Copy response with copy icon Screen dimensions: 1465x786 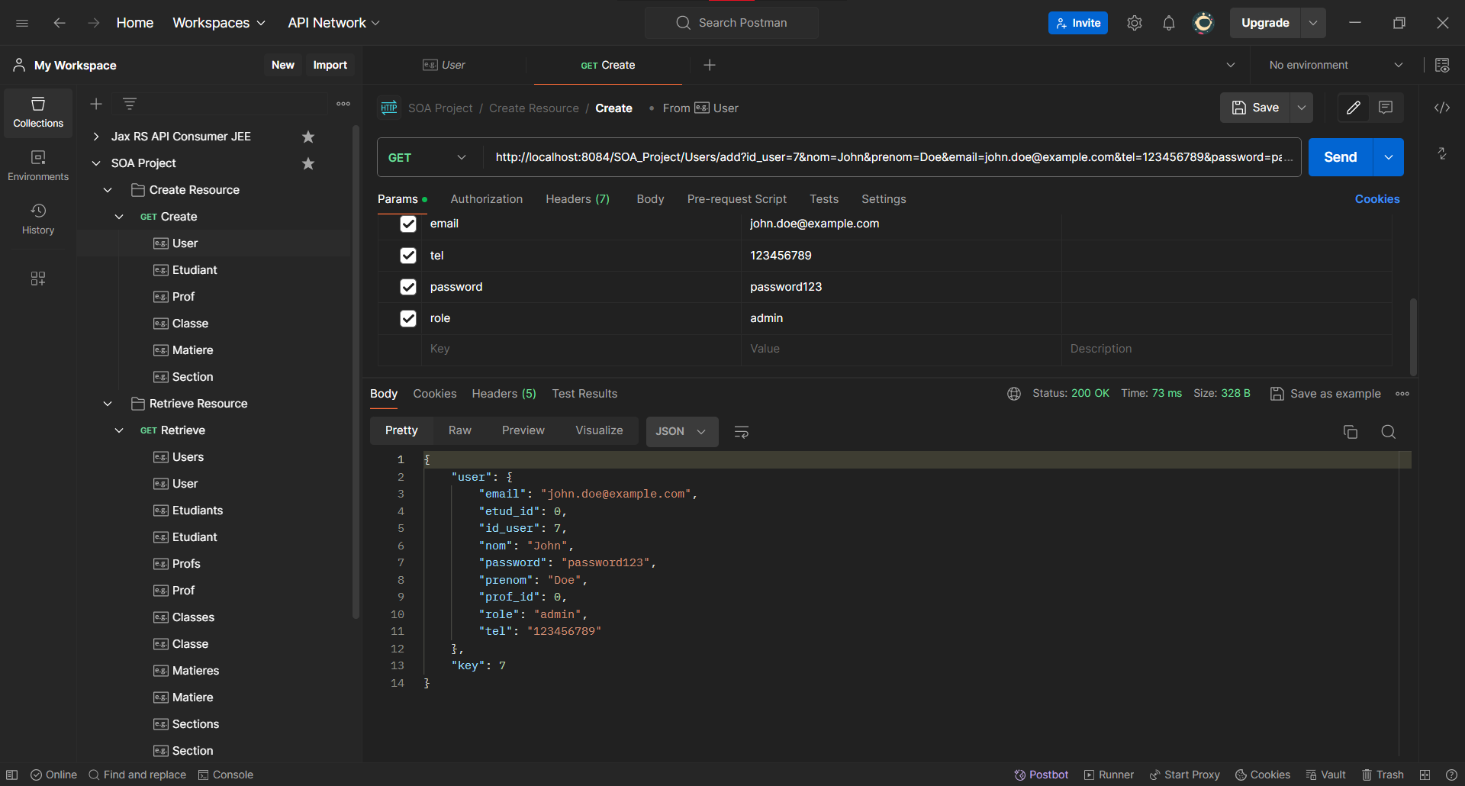pyautogui.click(x=1351, y=432)
